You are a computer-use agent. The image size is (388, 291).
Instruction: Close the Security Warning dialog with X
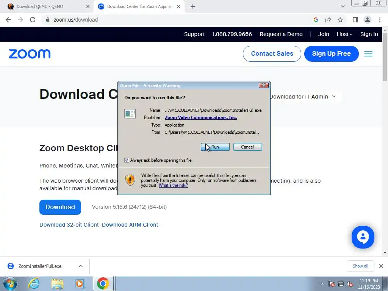pyautogui.click(x=264, y=85)
